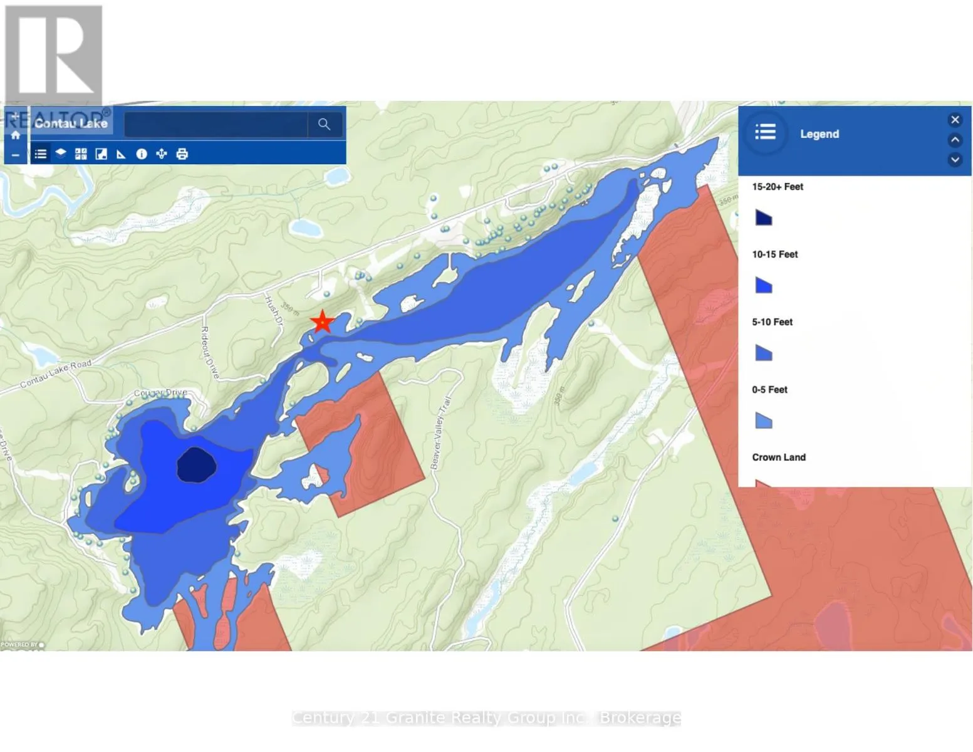This screenshot has height=752, width=973.
Task: Reset map with the Home button
Action: pyautogui.click(x=16, y=135)
